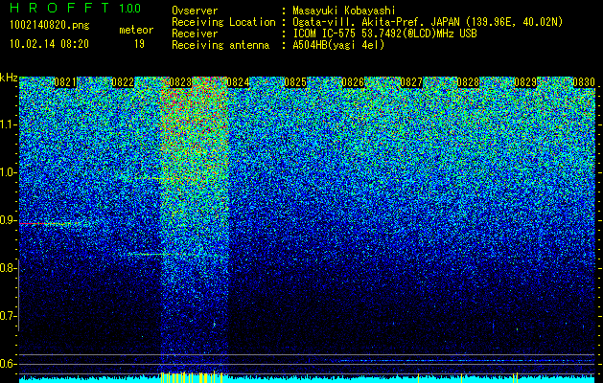Click the 0825 time marker
Viewport: 603px width, 383px height.
click(295, 82)
